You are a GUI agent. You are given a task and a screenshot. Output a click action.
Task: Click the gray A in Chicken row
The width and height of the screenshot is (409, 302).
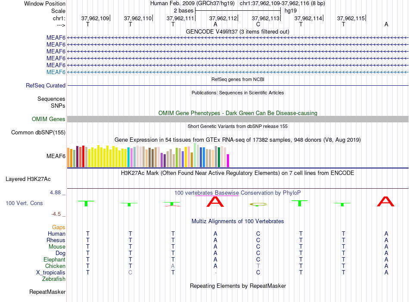click(x=173, y=266)
